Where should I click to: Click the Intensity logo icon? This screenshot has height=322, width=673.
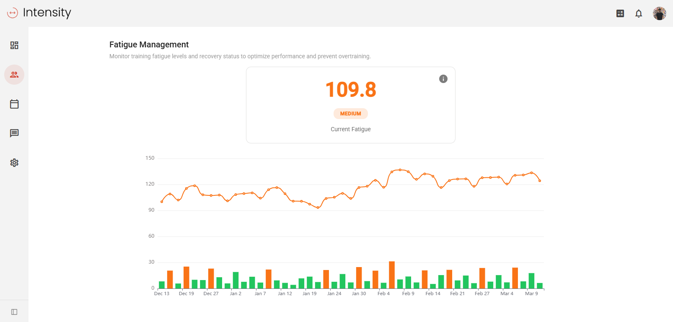(13, 13)
